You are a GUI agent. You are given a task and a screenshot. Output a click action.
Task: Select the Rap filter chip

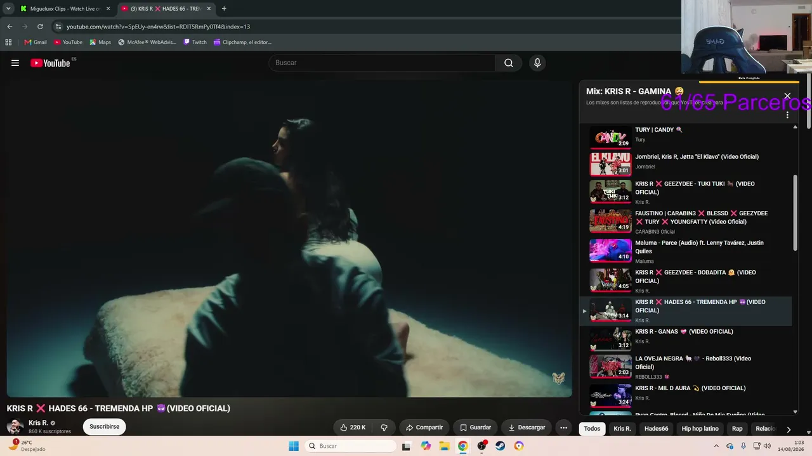point(737,429)
